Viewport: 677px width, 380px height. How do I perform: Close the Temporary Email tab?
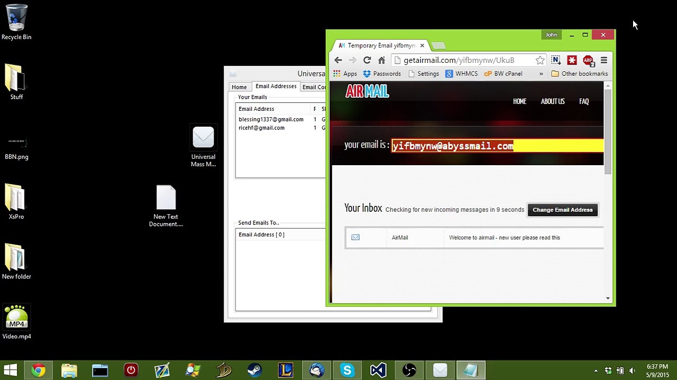422,45
